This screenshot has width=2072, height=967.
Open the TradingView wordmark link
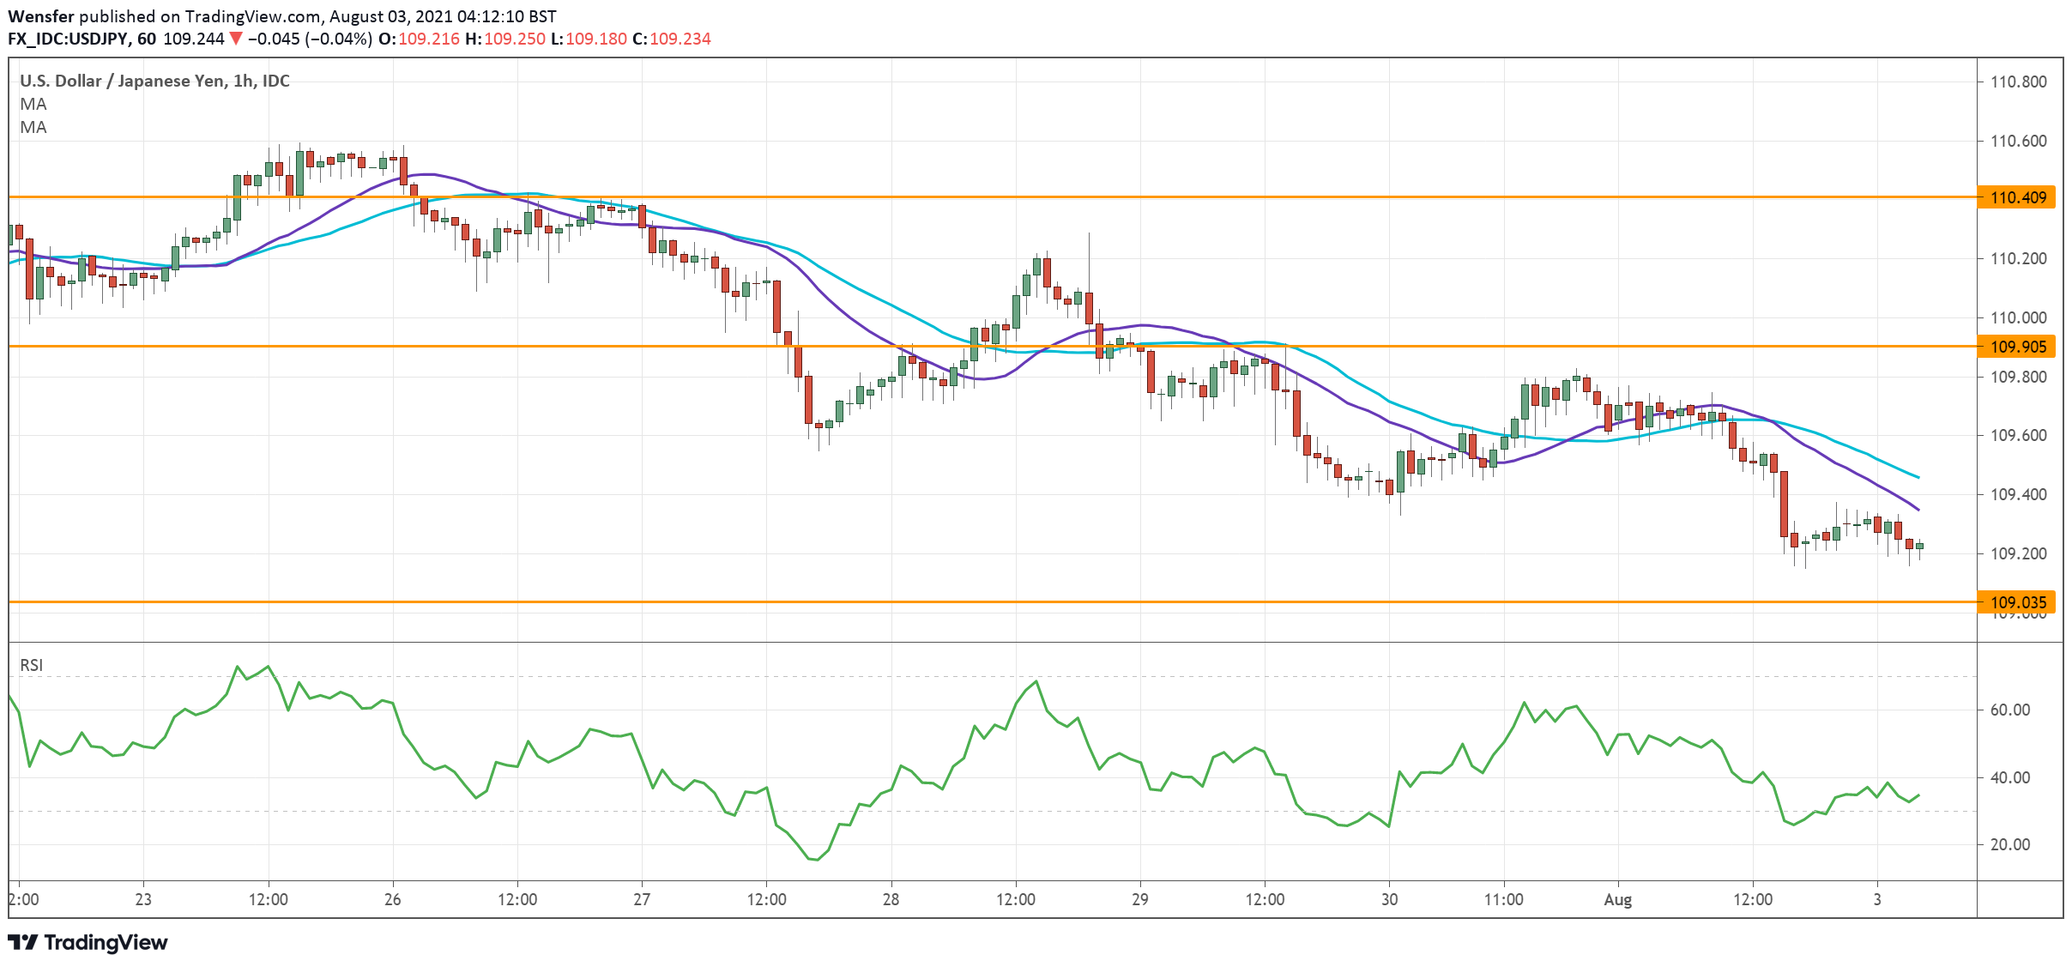point(106,942)
